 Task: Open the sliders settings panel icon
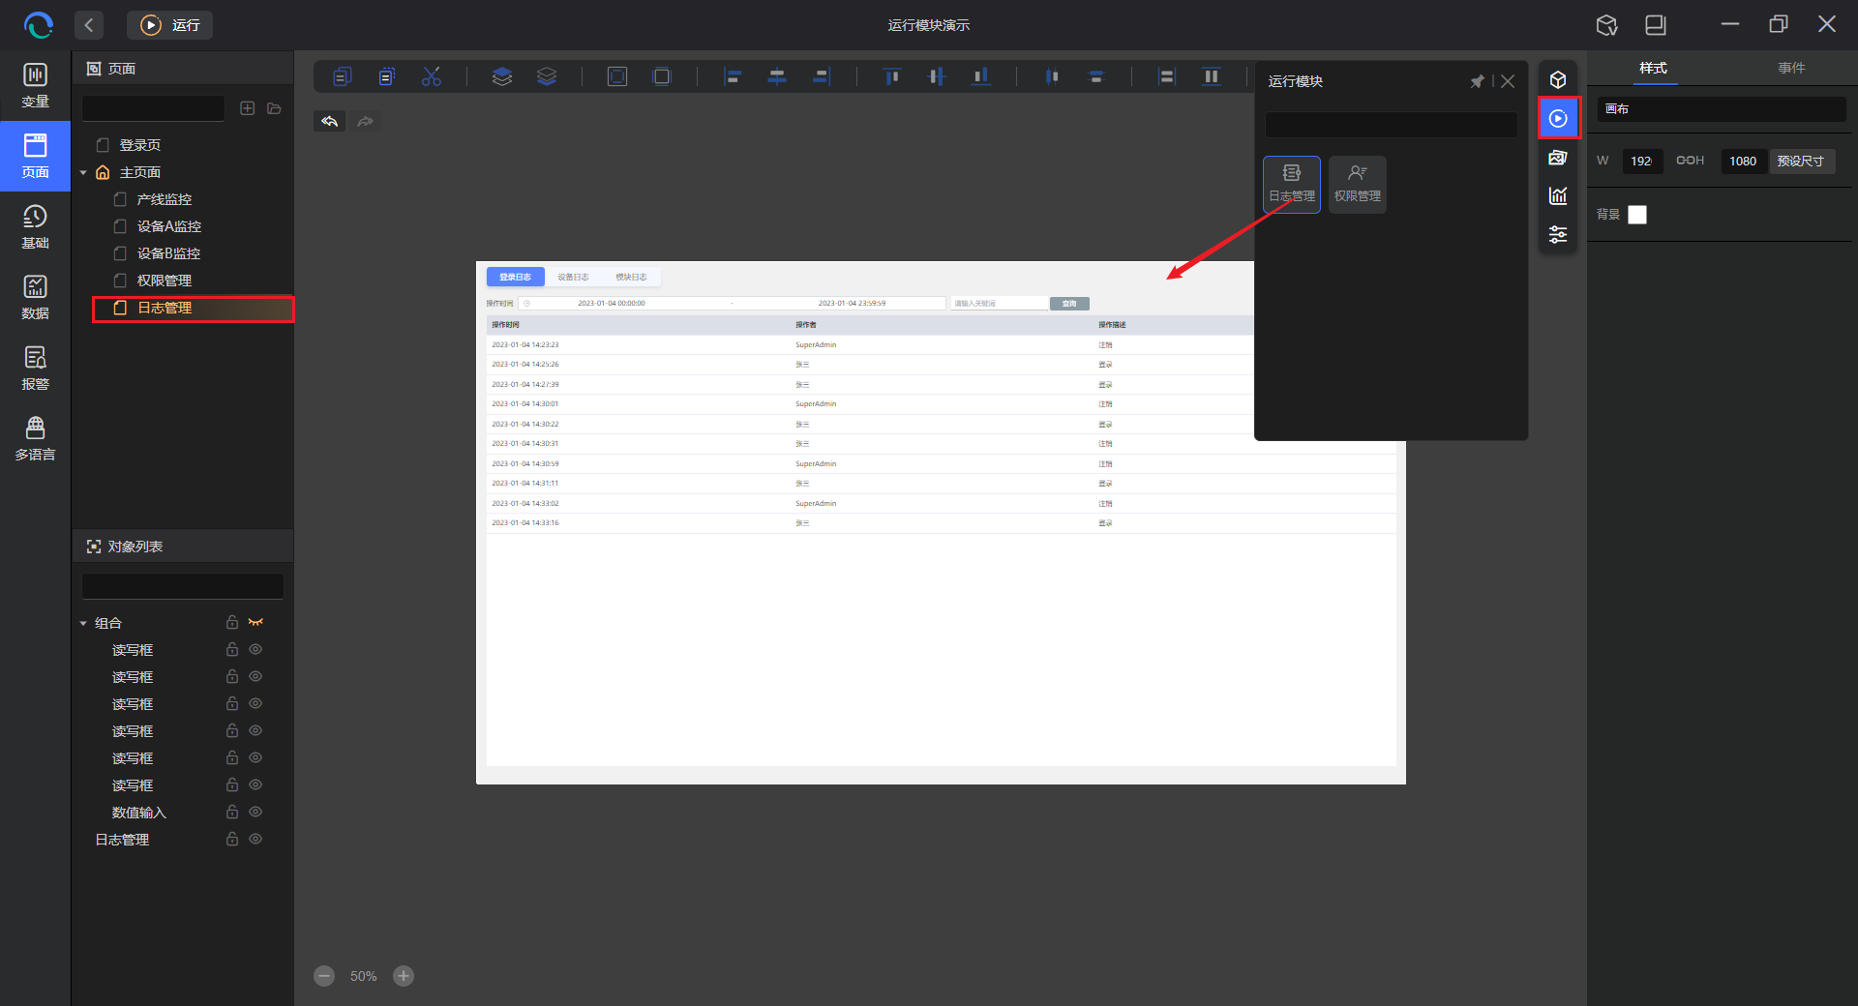point(1558,234)
